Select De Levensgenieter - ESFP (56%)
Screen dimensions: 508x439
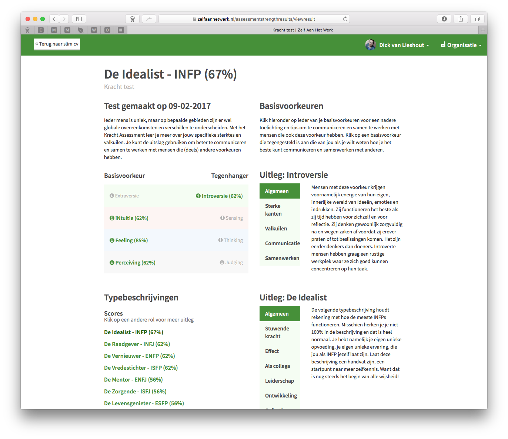(144, 403)
